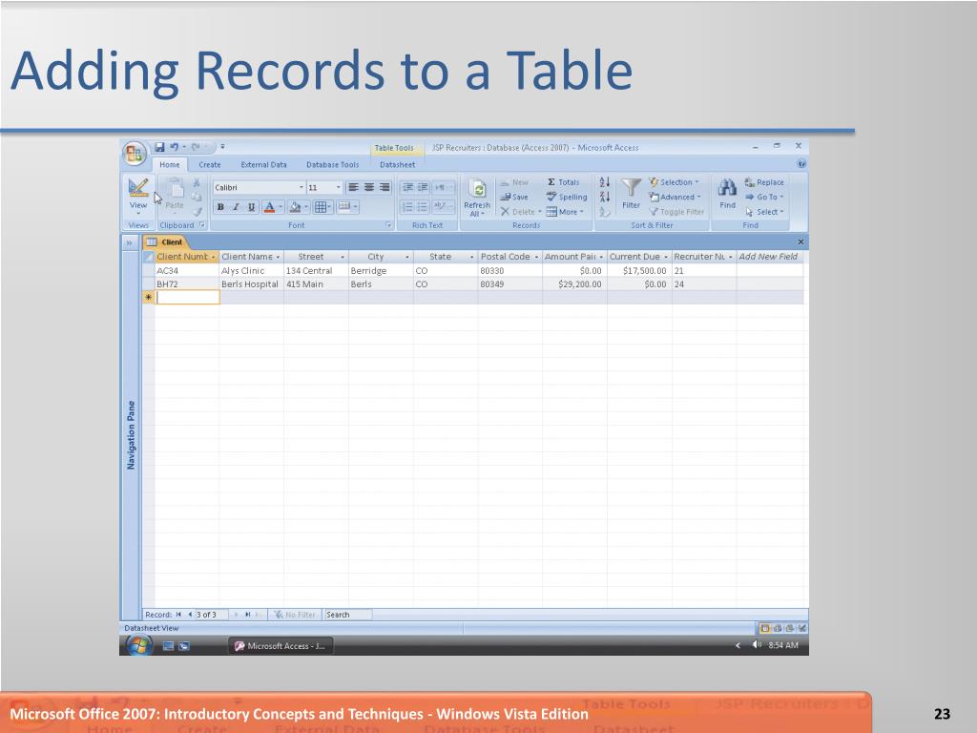Image resolution: width=977 pixels, height=733 pixels.
Task: Toggle Italic formatting
Action: tap(236, 207)
